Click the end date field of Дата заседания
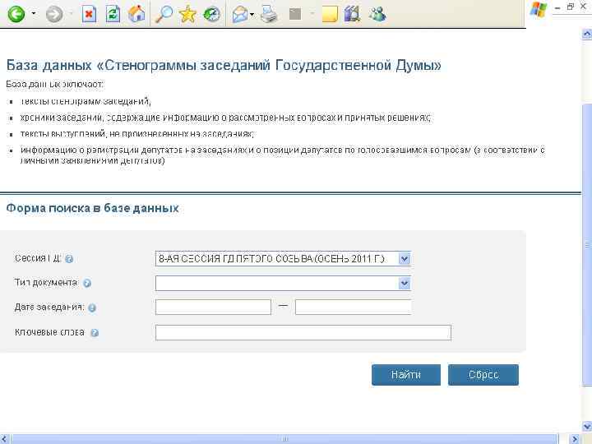Viewport: 592px width, 444px height. [354, 307]
